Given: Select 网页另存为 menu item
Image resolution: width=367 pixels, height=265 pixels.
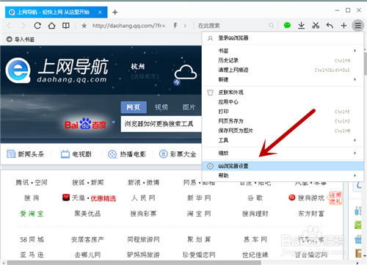Looking at the screenshot, I should [x=283, y=121].
